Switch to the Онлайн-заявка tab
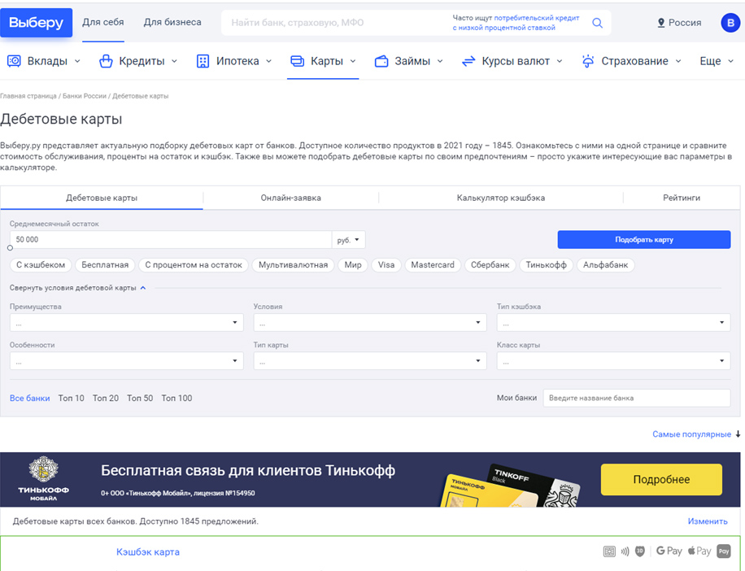Viewport: 745px width, 571px height. point(291,198)
